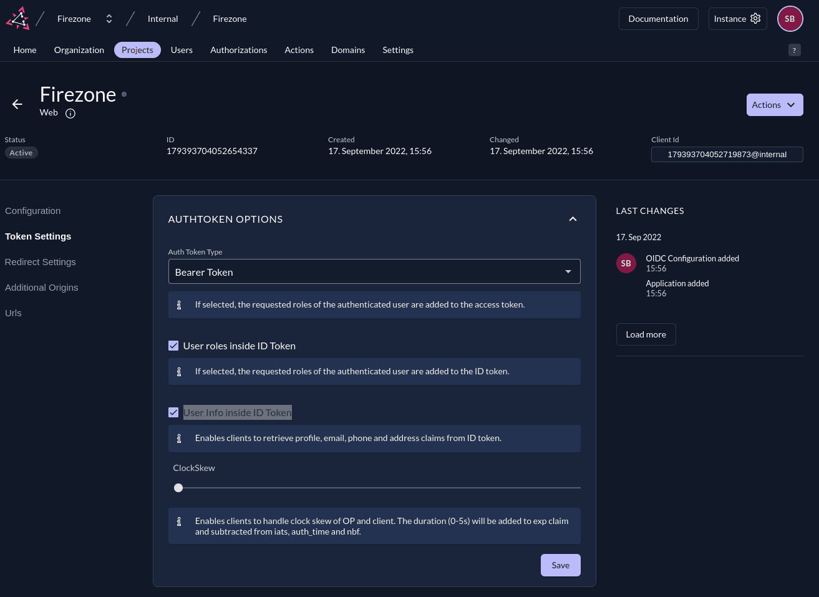Open the help icon with question mark

click(794, 50)
